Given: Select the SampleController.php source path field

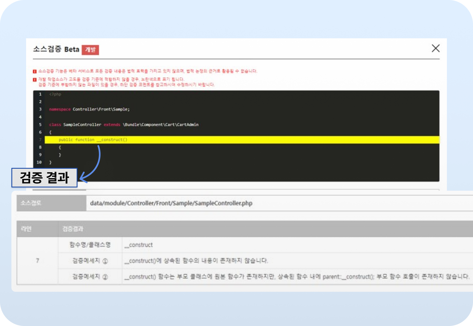Looking at the screenshot, I should [x=171, y=203].
